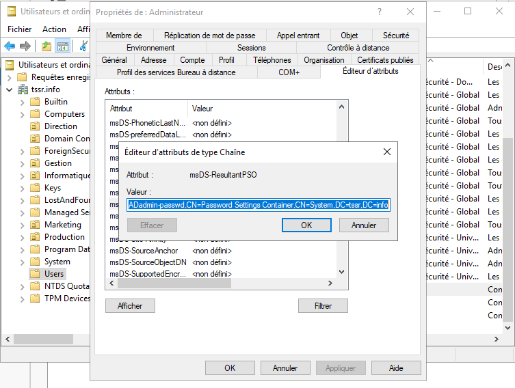This screenshot has width=515, height=388.
Task: Confirm string editor with OK button
Action: (306, 225)
